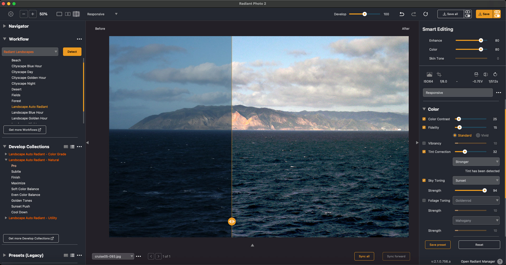Click the Sync all button
The height and width of the screenshot is (265, 506).
point(364,256)
